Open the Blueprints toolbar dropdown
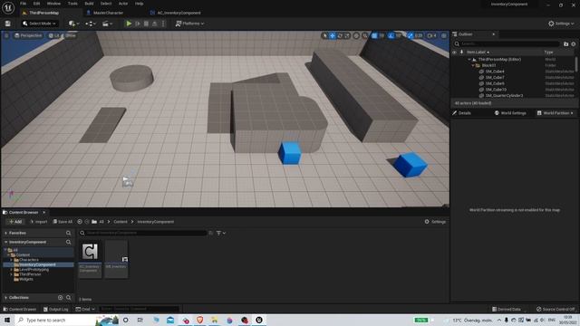 (x=91, y=24)
